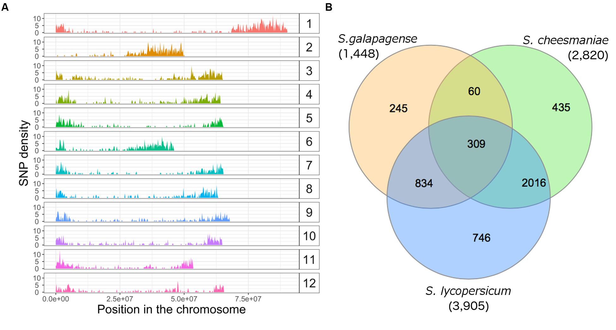The image size is (616, 330).
Task: Click 'Position in the chromosome' axis title
Action: (171, 309)
